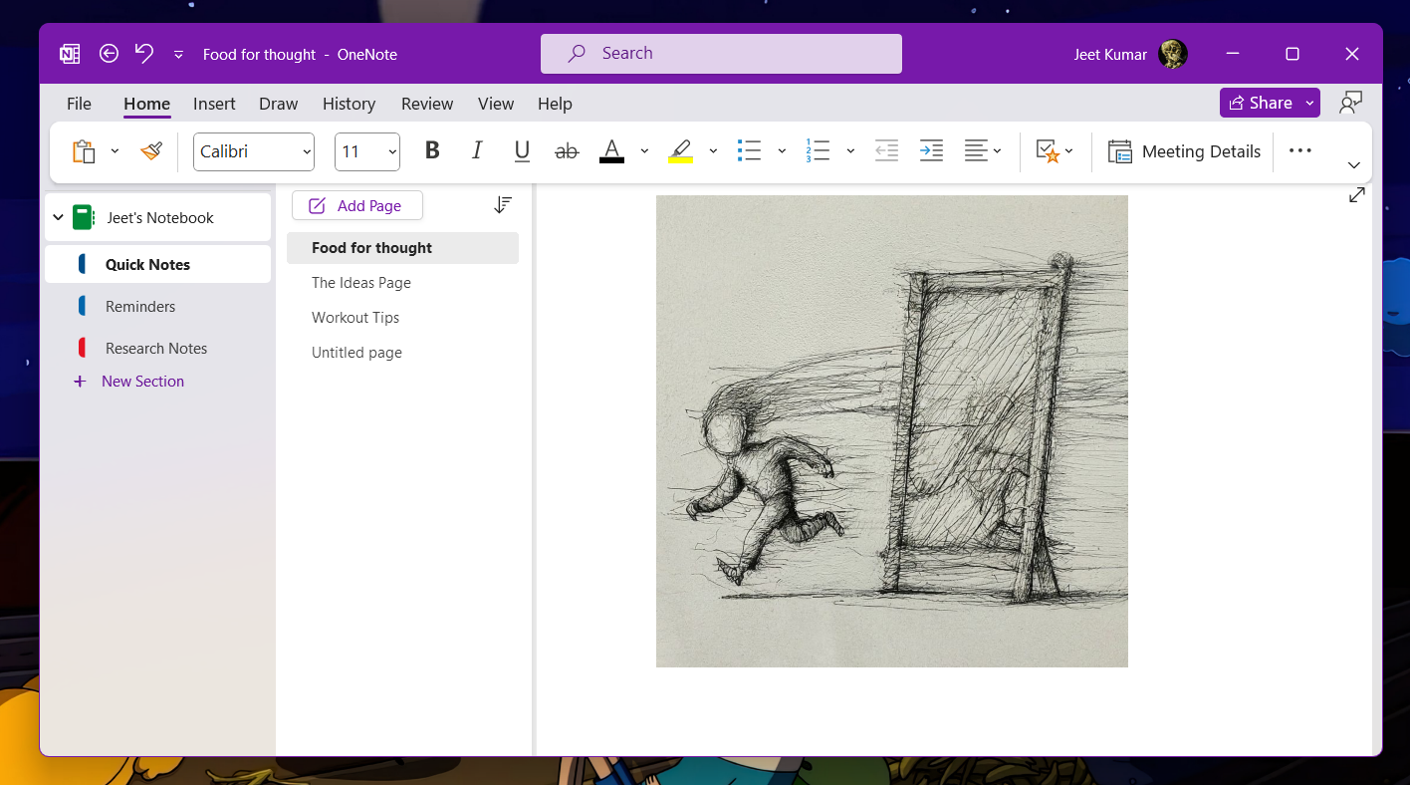This screenshot has width=1410, height=785.
Task: Select the Reminders section
Action: click(157, 306)
